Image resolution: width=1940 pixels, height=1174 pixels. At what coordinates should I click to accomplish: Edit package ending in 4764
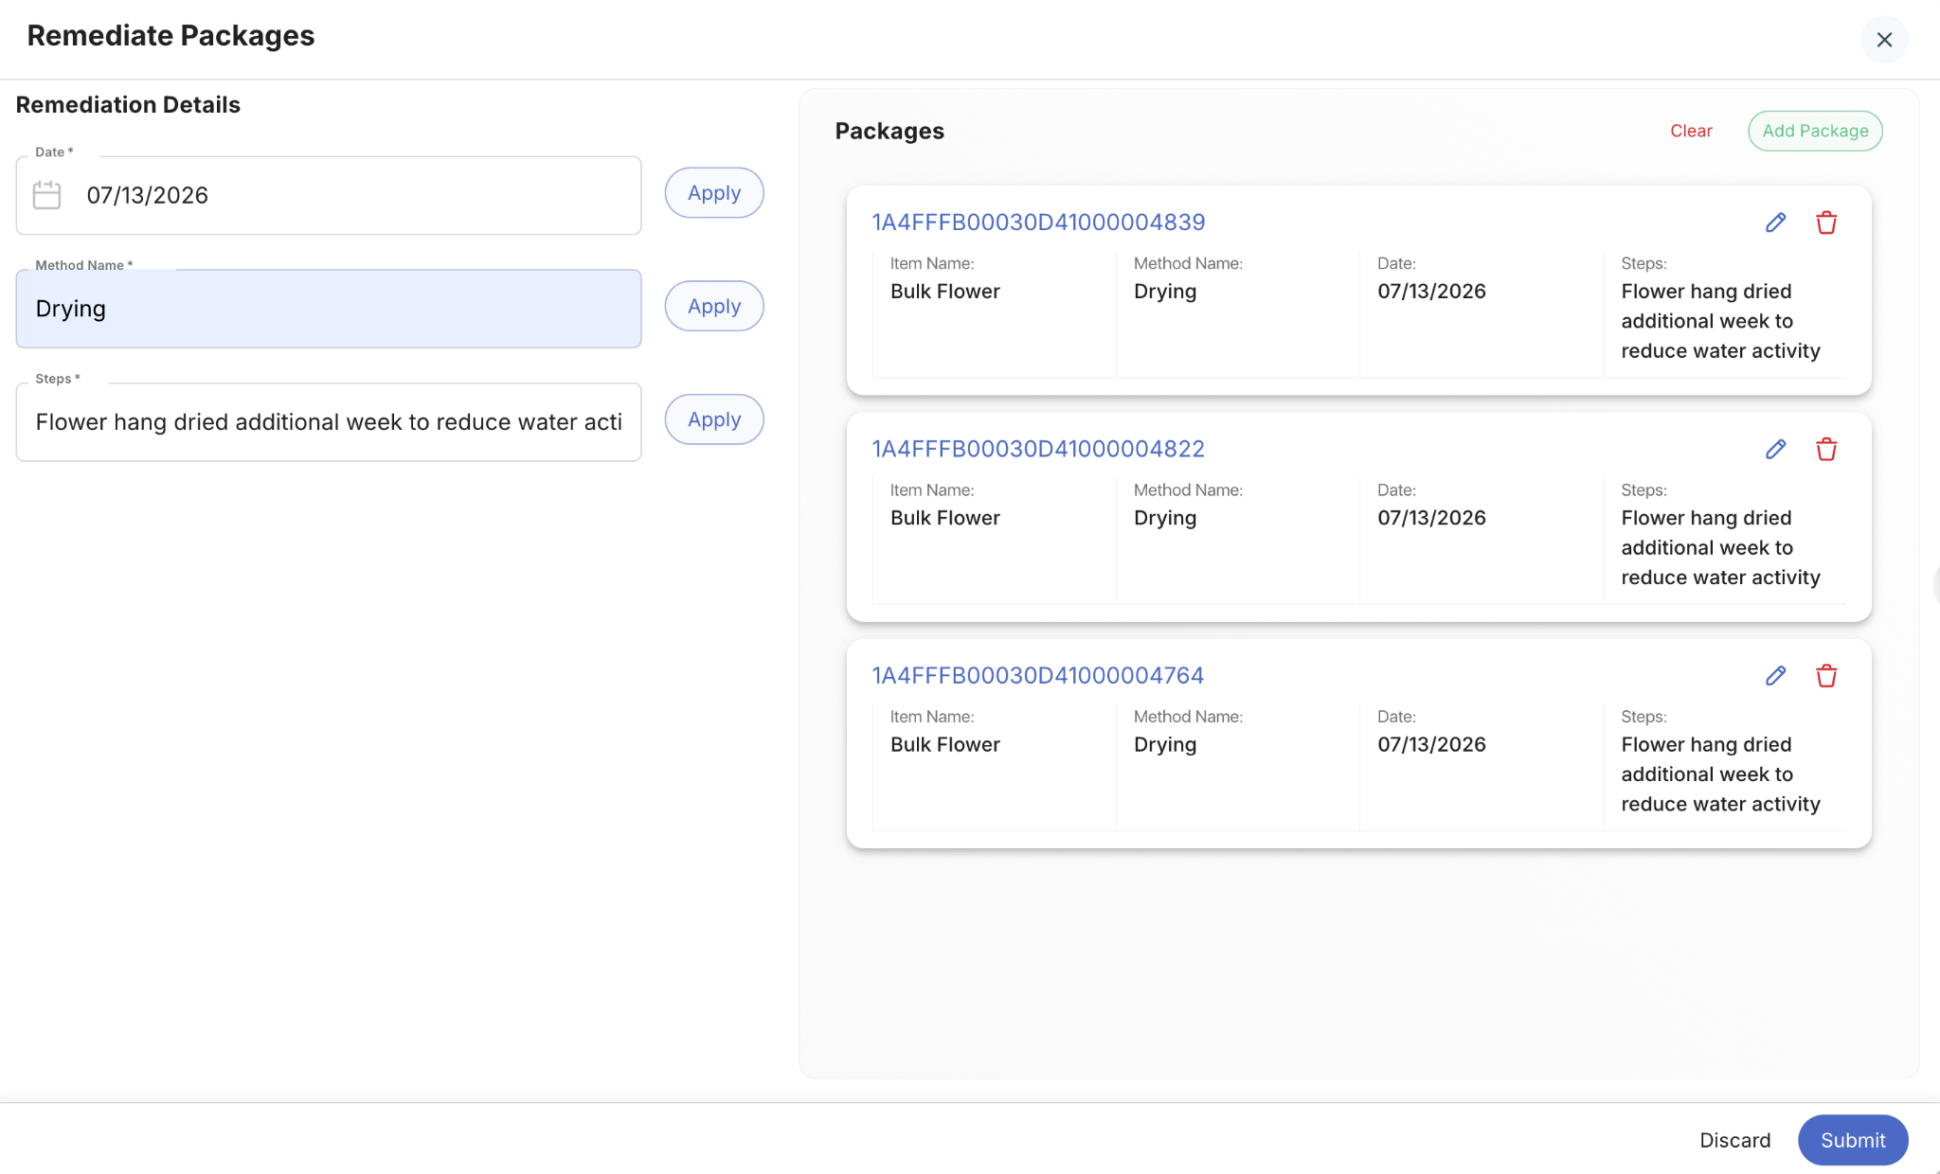click(x=1775, y=675)
